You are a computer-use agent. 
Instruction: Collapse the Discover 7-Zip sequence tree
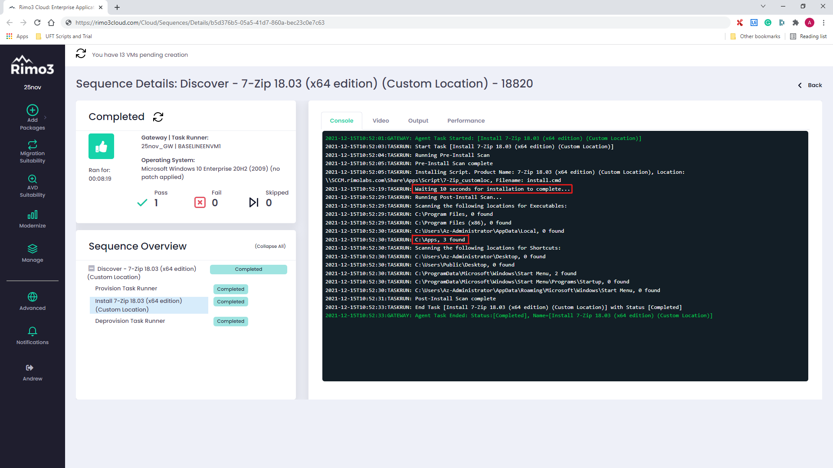point(92,269)
